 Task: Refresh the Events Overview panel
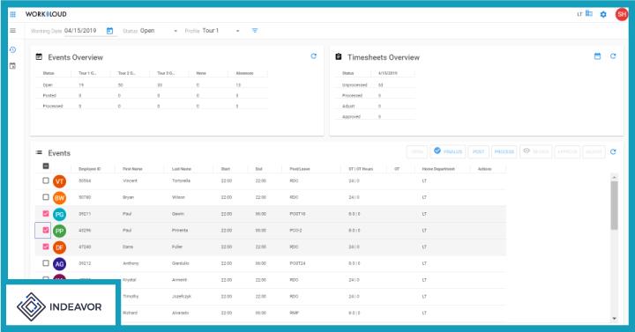click(313, 56)
